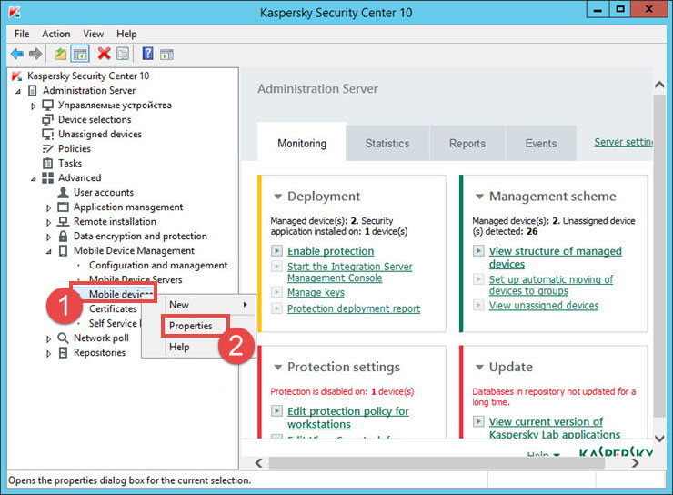This screenshot has width=673, height=495.
Task: Expand the Repositories node
Action: pos(48,354)
